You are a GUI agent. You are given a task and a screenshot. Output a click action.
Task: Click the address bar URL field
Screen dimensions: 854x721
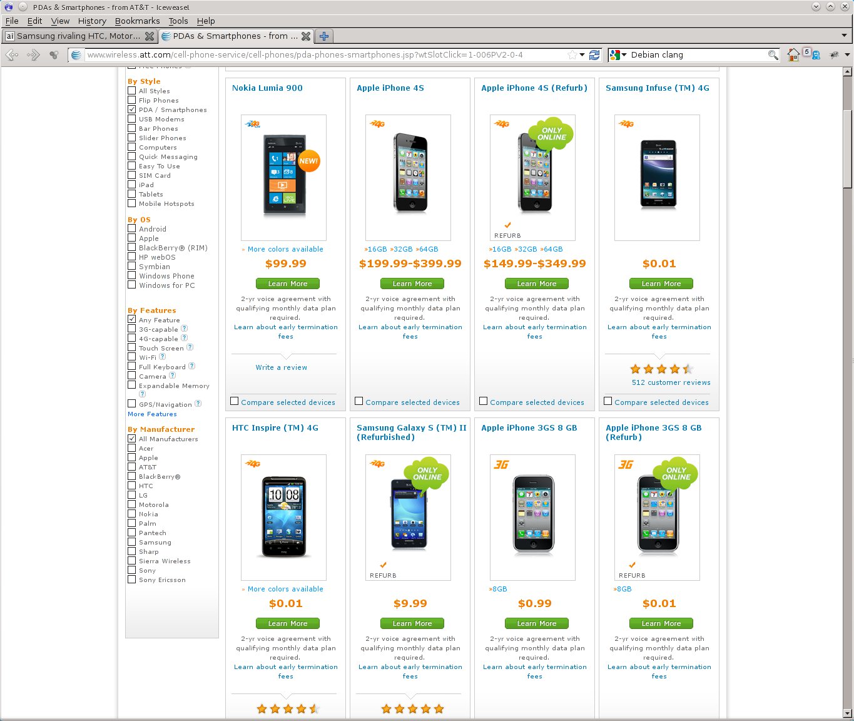tap(325, 55)
